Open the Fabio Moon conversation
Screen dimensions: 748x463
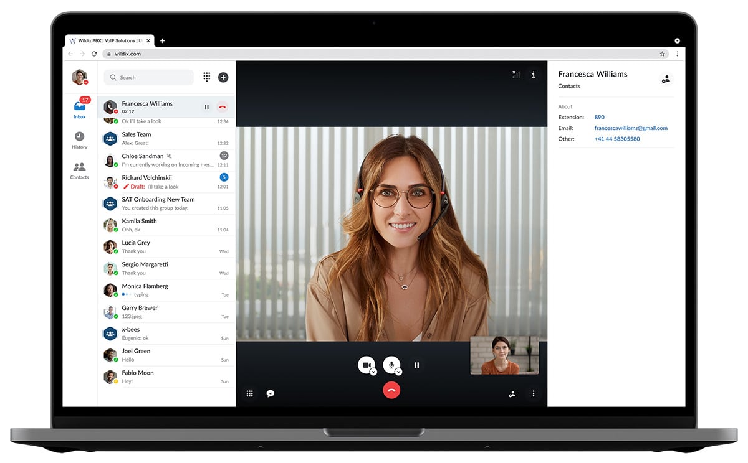point(166,376)
